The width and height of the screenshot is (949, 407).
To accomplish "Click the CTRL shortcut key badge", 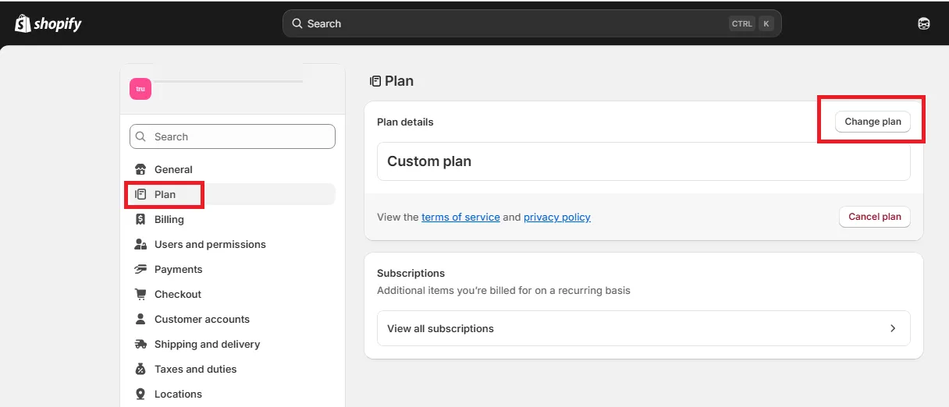I will pos(742,23).
